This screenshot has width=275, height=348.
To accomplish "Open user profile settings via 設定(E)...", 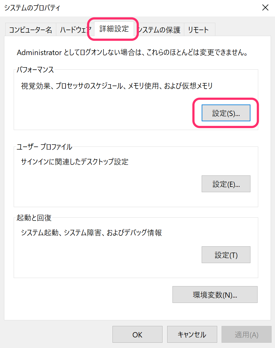I will point(226,184).
